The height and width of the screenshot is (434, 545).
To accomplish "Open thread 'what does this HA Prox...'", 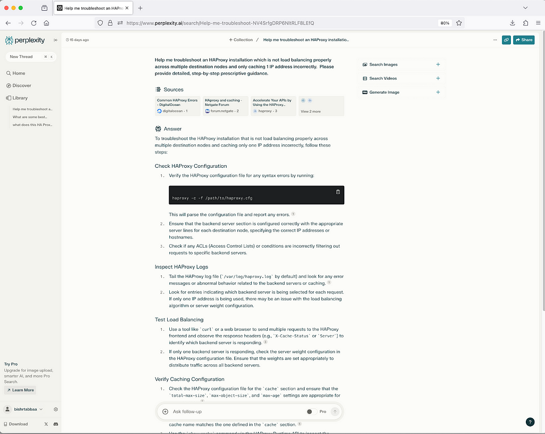I will pyautogui.click(x=32, y=125).
